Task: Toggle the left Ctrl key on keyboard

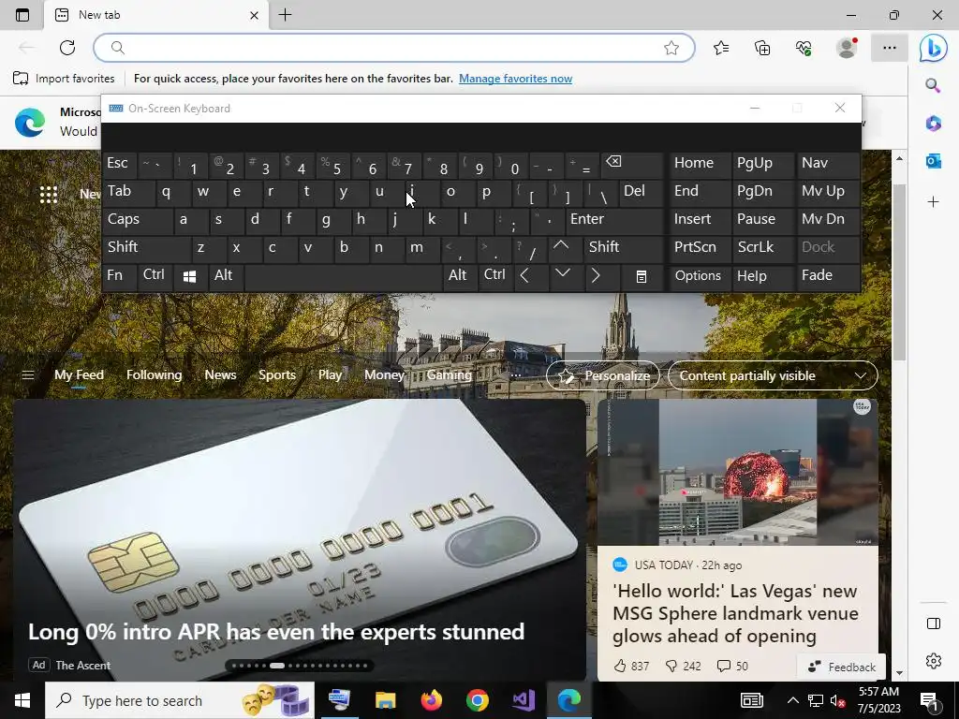Action: click(x=155, y=276)
